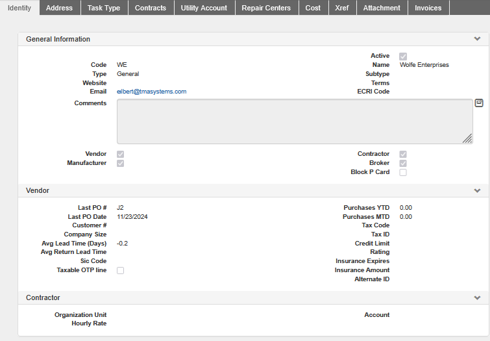
Task: Toggle the Manufacturer checkbox
Action: pos(120,164)
